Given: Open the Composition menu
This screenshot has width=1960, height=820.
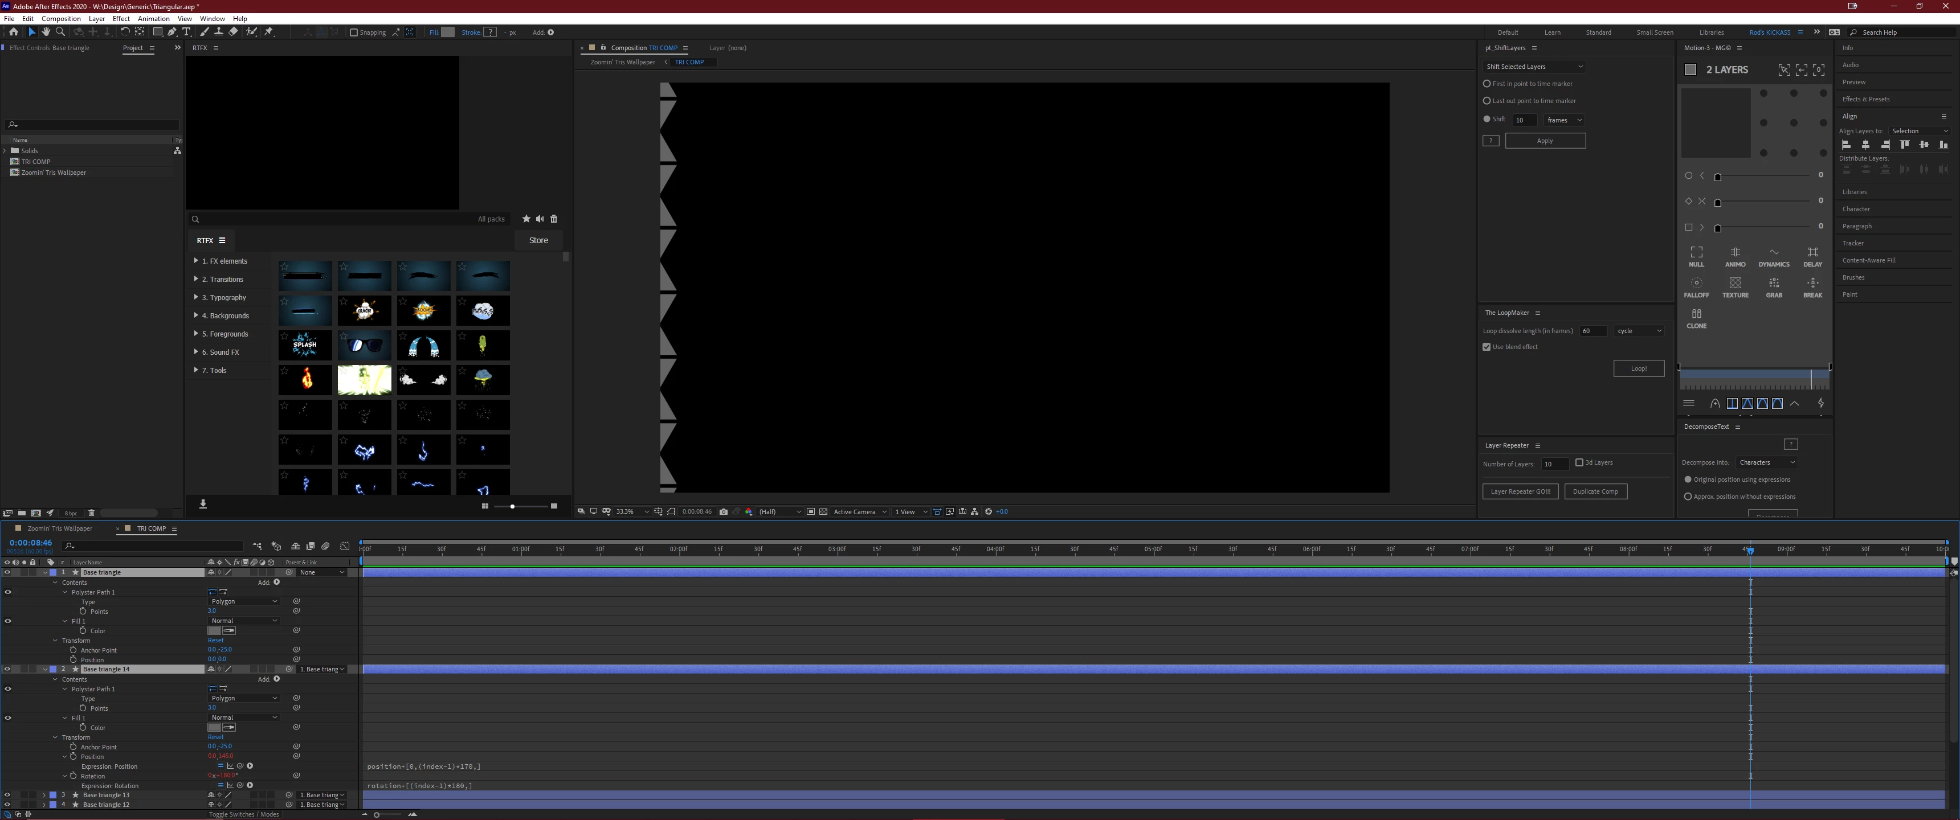Looking at the screenshot, I should [x=61, y=19].
